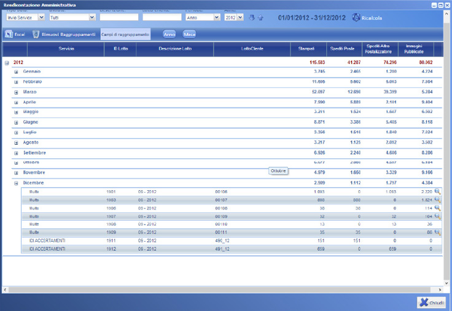Expand the Aprile month row
The height and width of the screenshot is (311, 452).
pyautogui.click(x=16, y=102)
